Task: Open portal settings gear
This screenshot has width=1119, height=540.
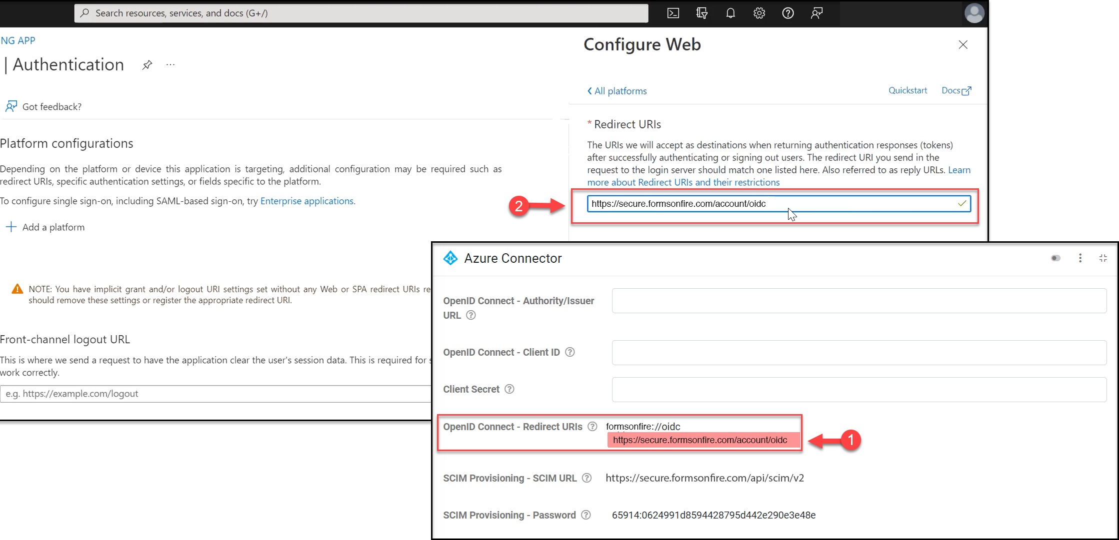Action: [x=759, y=13]
